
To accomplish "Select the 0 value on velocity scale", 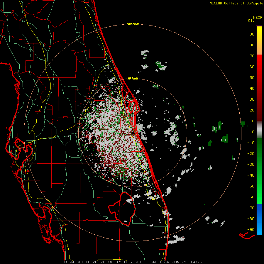I will (253, 132).
